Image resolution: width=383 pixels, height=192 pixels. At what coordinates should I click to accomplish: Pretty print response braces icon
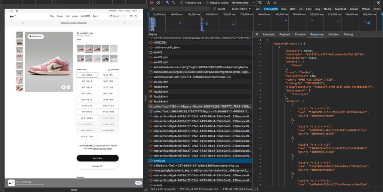click(x=256, y=189)
